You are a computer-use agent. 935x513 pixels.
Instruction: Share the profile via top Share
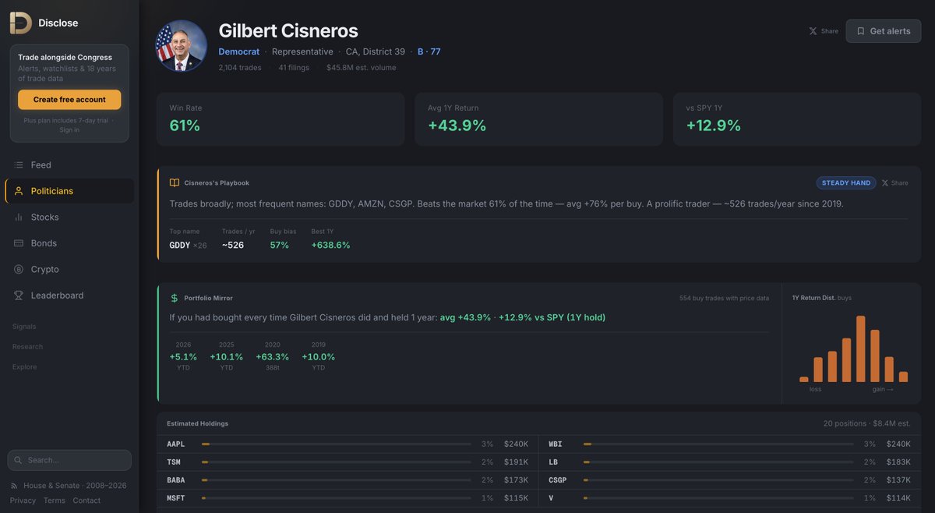coord(824,31)
